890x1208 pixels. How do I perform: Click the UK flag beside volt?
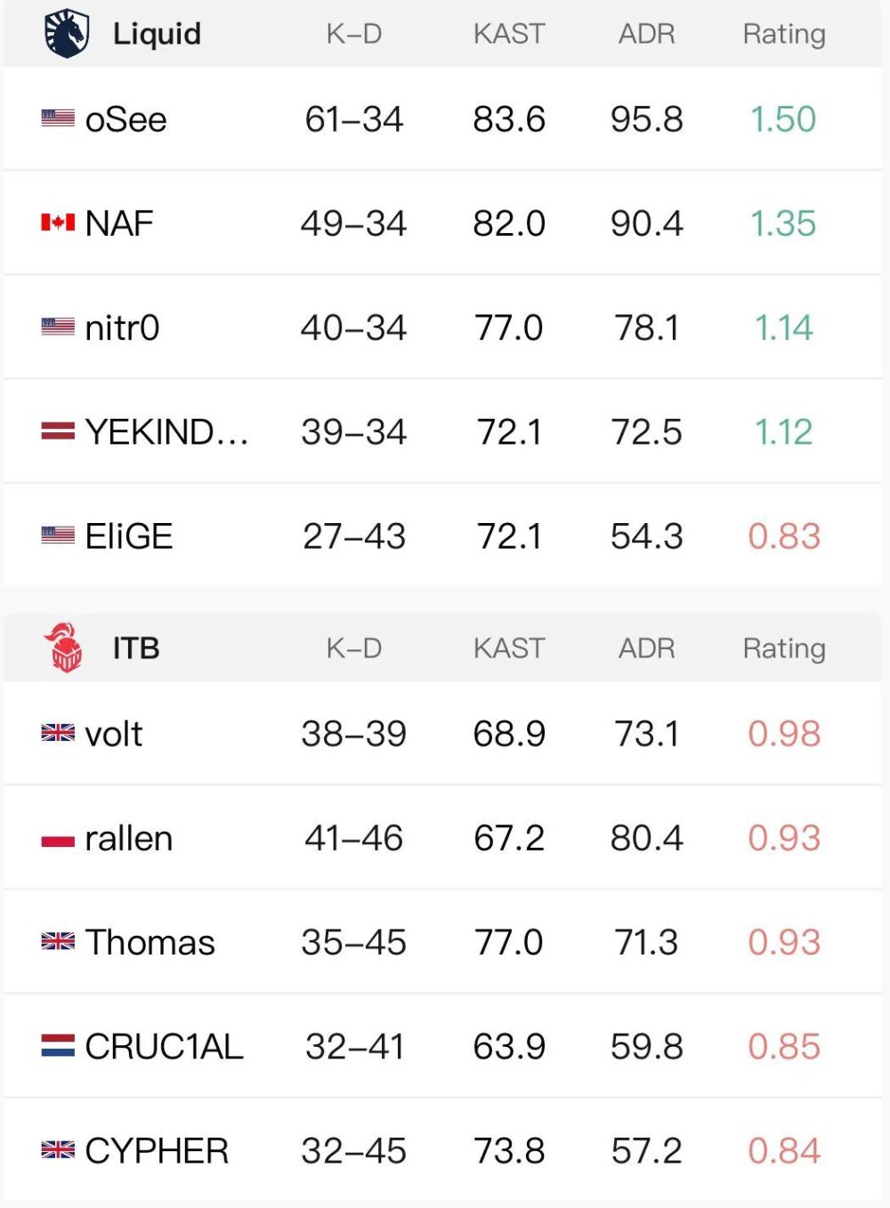click(58, 733)
